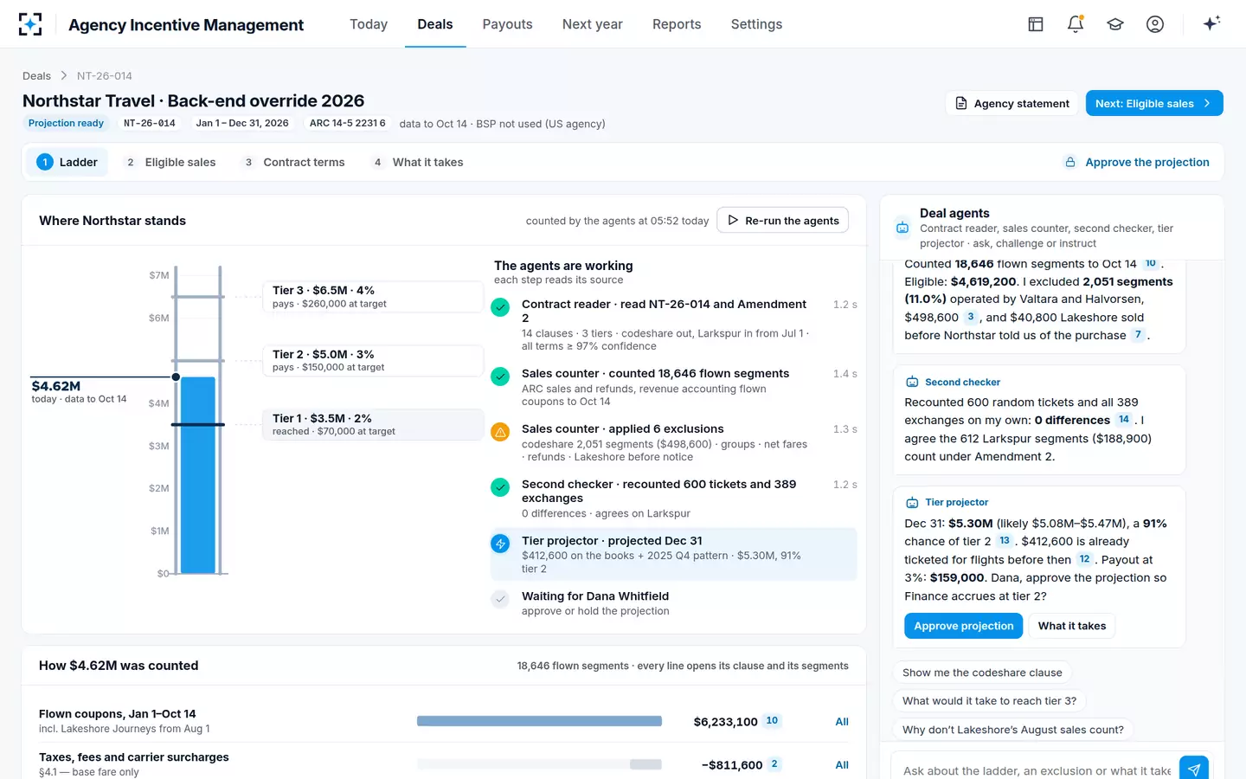Click the Tier 2 · $5.0M · 3% card
The image size is (1246, 779).
(x=373, y=360)
